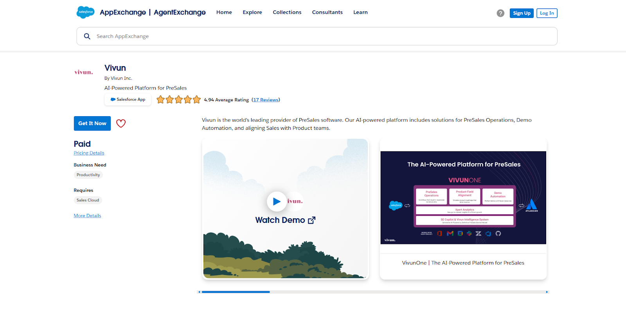Click the five-star rating icons
This screenshot has height=314, width=626.
[x=178, y=100]
